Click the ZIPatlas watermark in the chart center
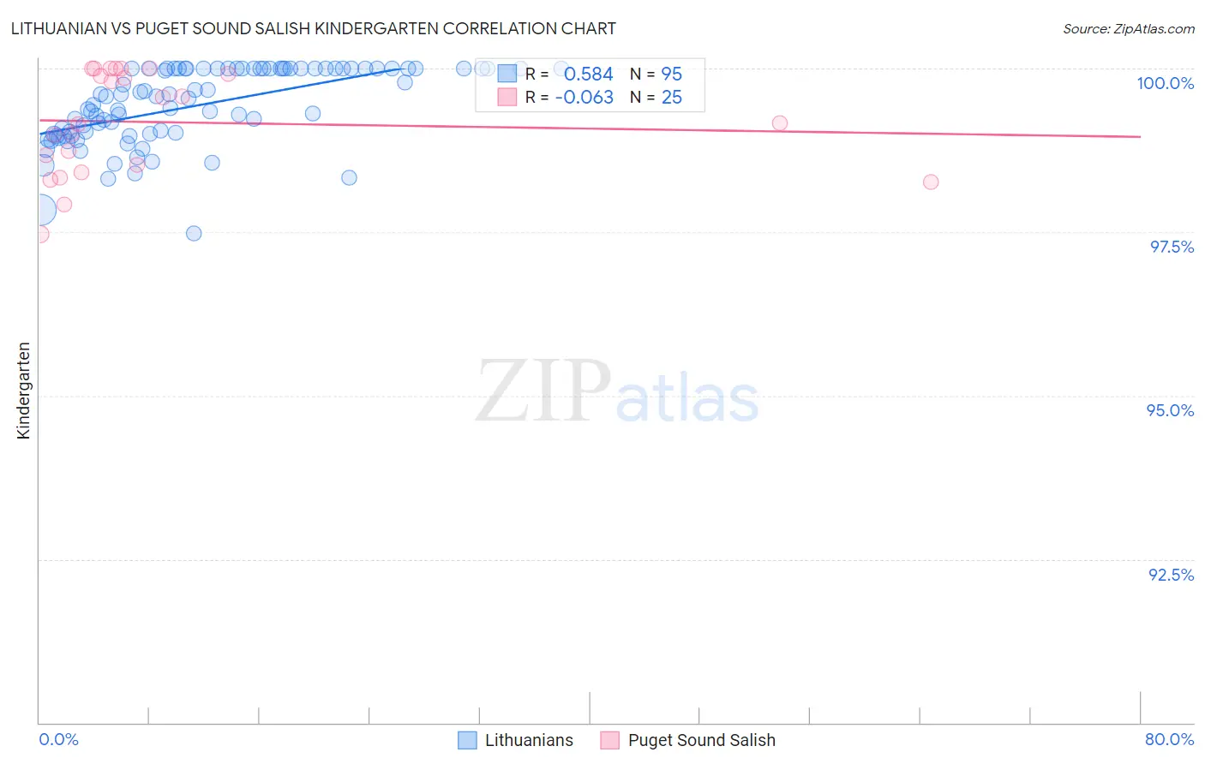 617,392
